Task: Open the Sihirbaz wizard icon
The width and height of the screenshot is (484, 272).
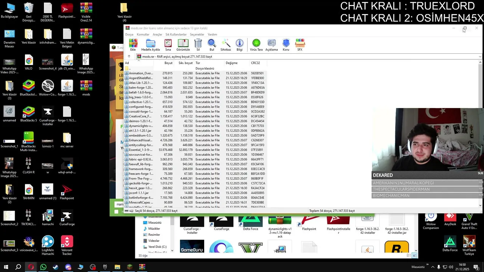Action: (x=226, y=45)
